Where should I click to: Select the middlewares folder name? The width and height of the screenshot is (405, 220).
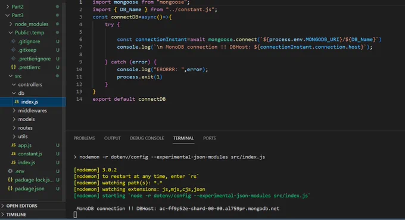[x=33, y=111]
